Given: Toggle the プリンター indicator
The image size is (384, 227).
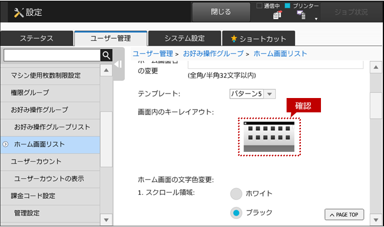Looking at the screenshot, I should (x=288, y=6).
